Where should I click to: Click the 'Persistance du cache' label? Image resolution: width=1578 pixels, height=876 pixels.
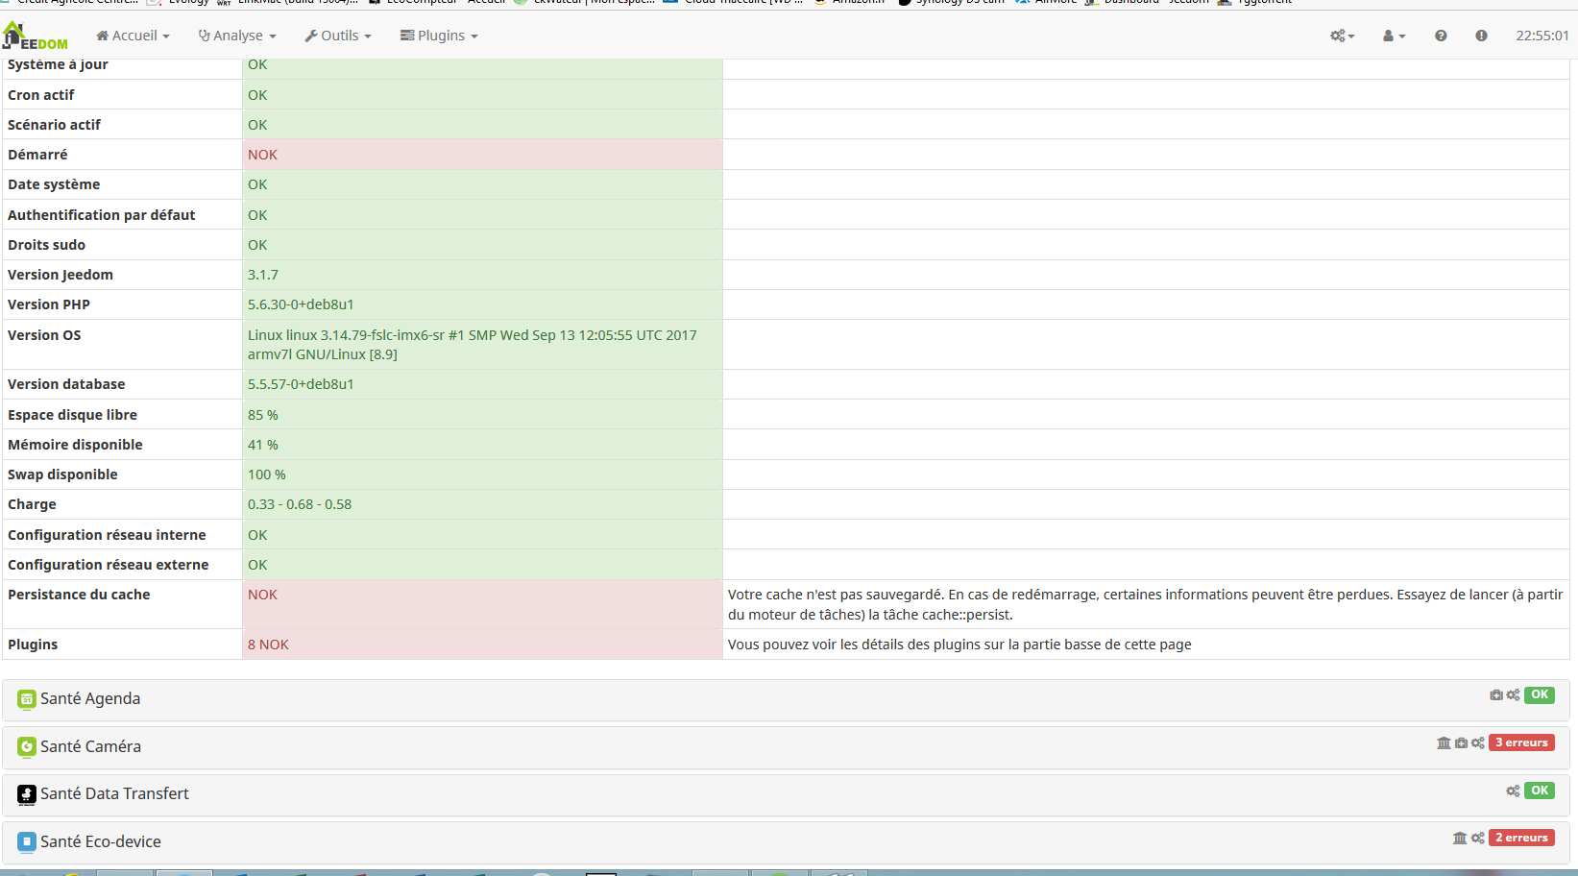(79, 595)
